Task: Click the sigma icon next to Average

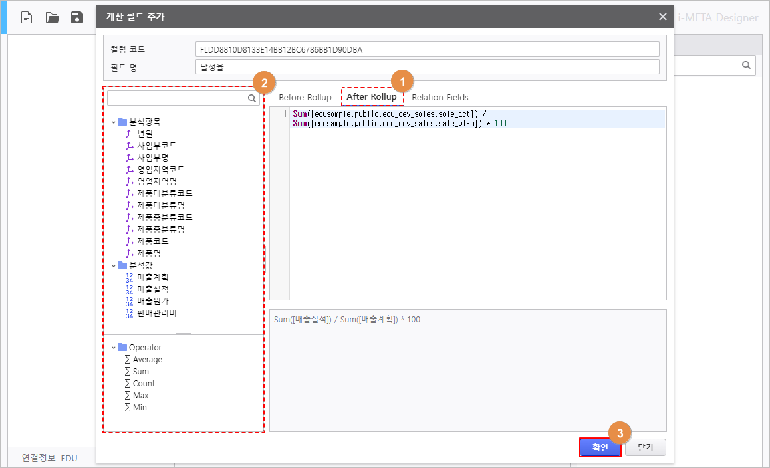Action: click(x=128, y=360)
